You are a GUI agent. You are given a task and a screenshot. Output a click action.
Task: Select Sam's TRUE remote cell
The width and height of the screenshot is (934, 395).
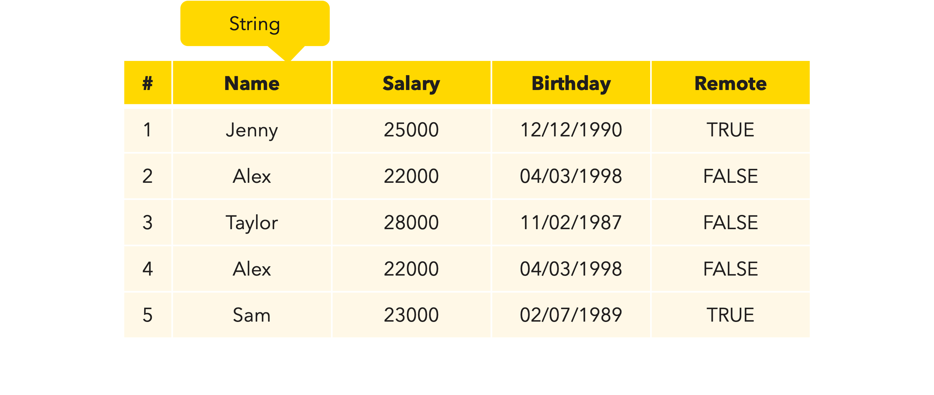[730, 315]
